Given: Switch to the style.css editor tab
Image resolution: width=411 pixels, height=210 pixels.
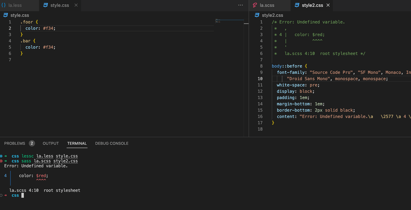Looking at the screenshot, I should tap(59, 5).
